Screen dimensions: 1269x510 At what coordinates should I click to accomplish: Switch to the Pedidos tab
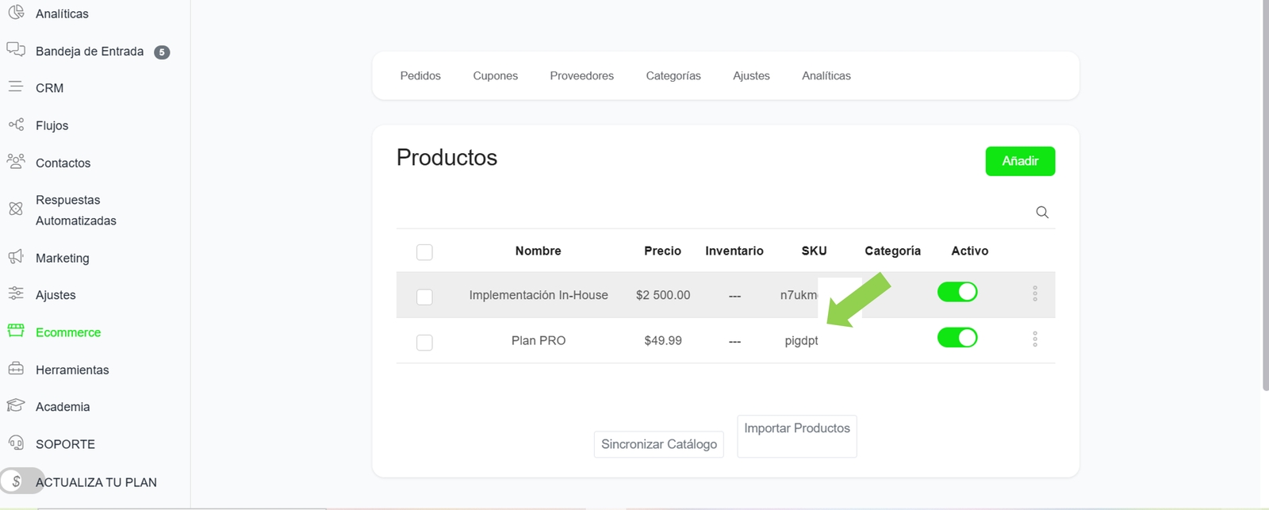420,75
